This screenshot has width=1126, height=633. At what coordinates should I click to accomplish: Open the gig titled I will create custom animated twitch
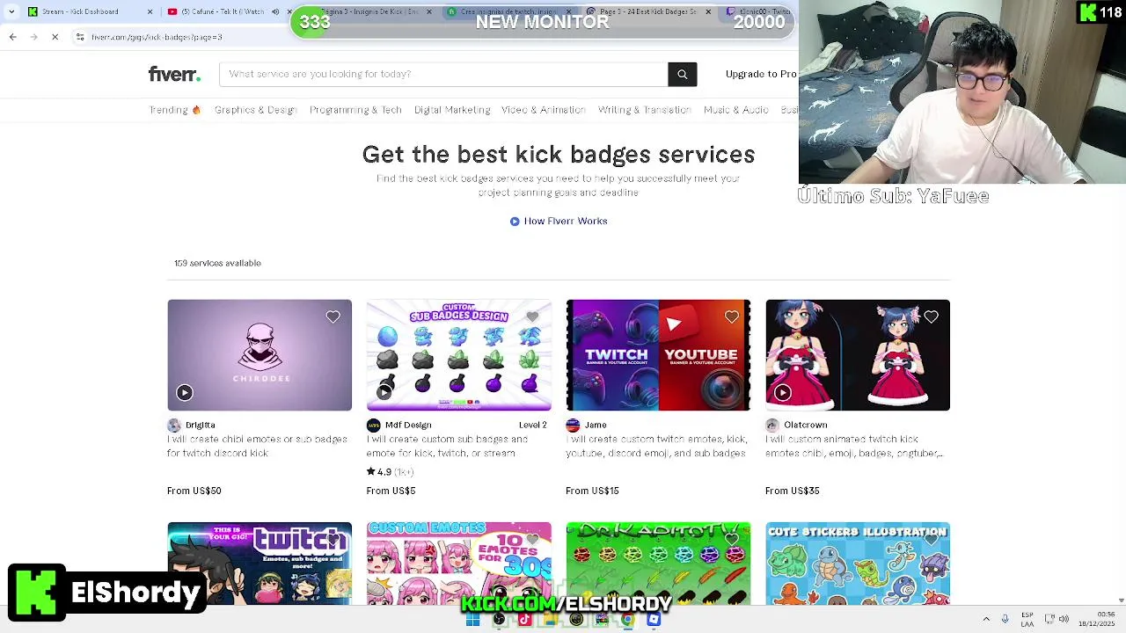tap(854, 446)
